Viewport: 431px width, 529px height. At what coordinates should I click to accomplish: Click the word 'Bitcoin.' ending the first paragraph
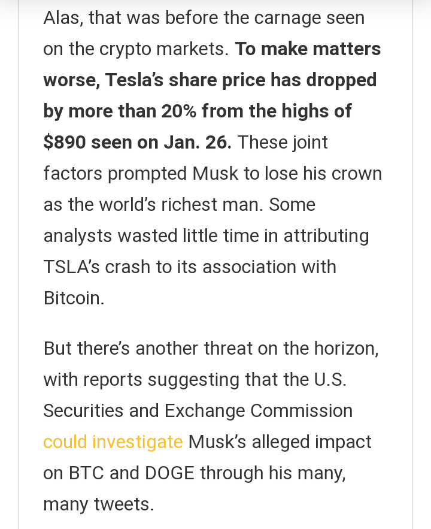(x=74, y=298)
